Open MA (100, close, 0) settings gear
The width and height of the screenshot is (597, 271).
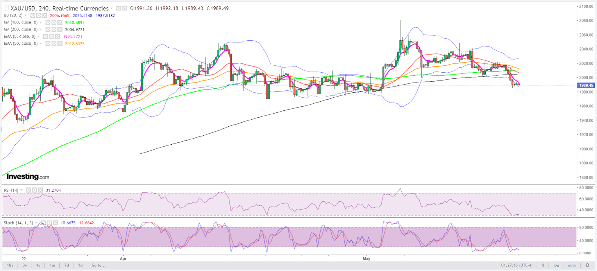54,22
